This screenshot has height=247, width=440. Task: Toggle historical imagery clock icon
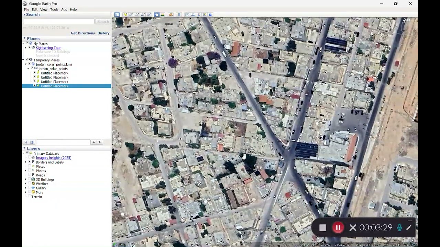click(x=157, y=15)
